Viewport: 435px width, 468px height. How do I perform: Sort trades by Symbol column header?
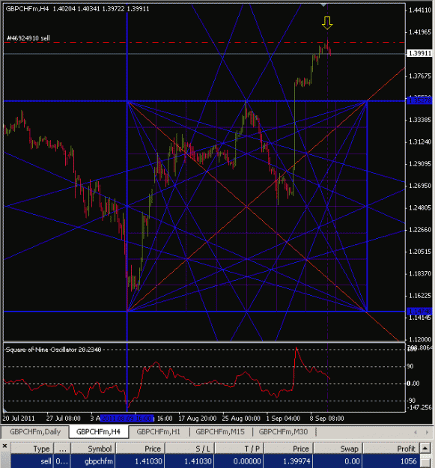point(93,449)
